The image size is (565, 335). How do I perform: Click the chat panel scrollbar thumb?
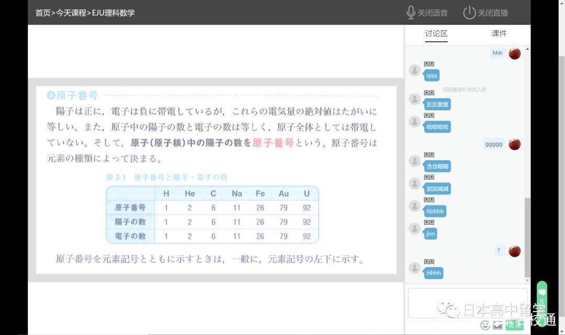527,237
